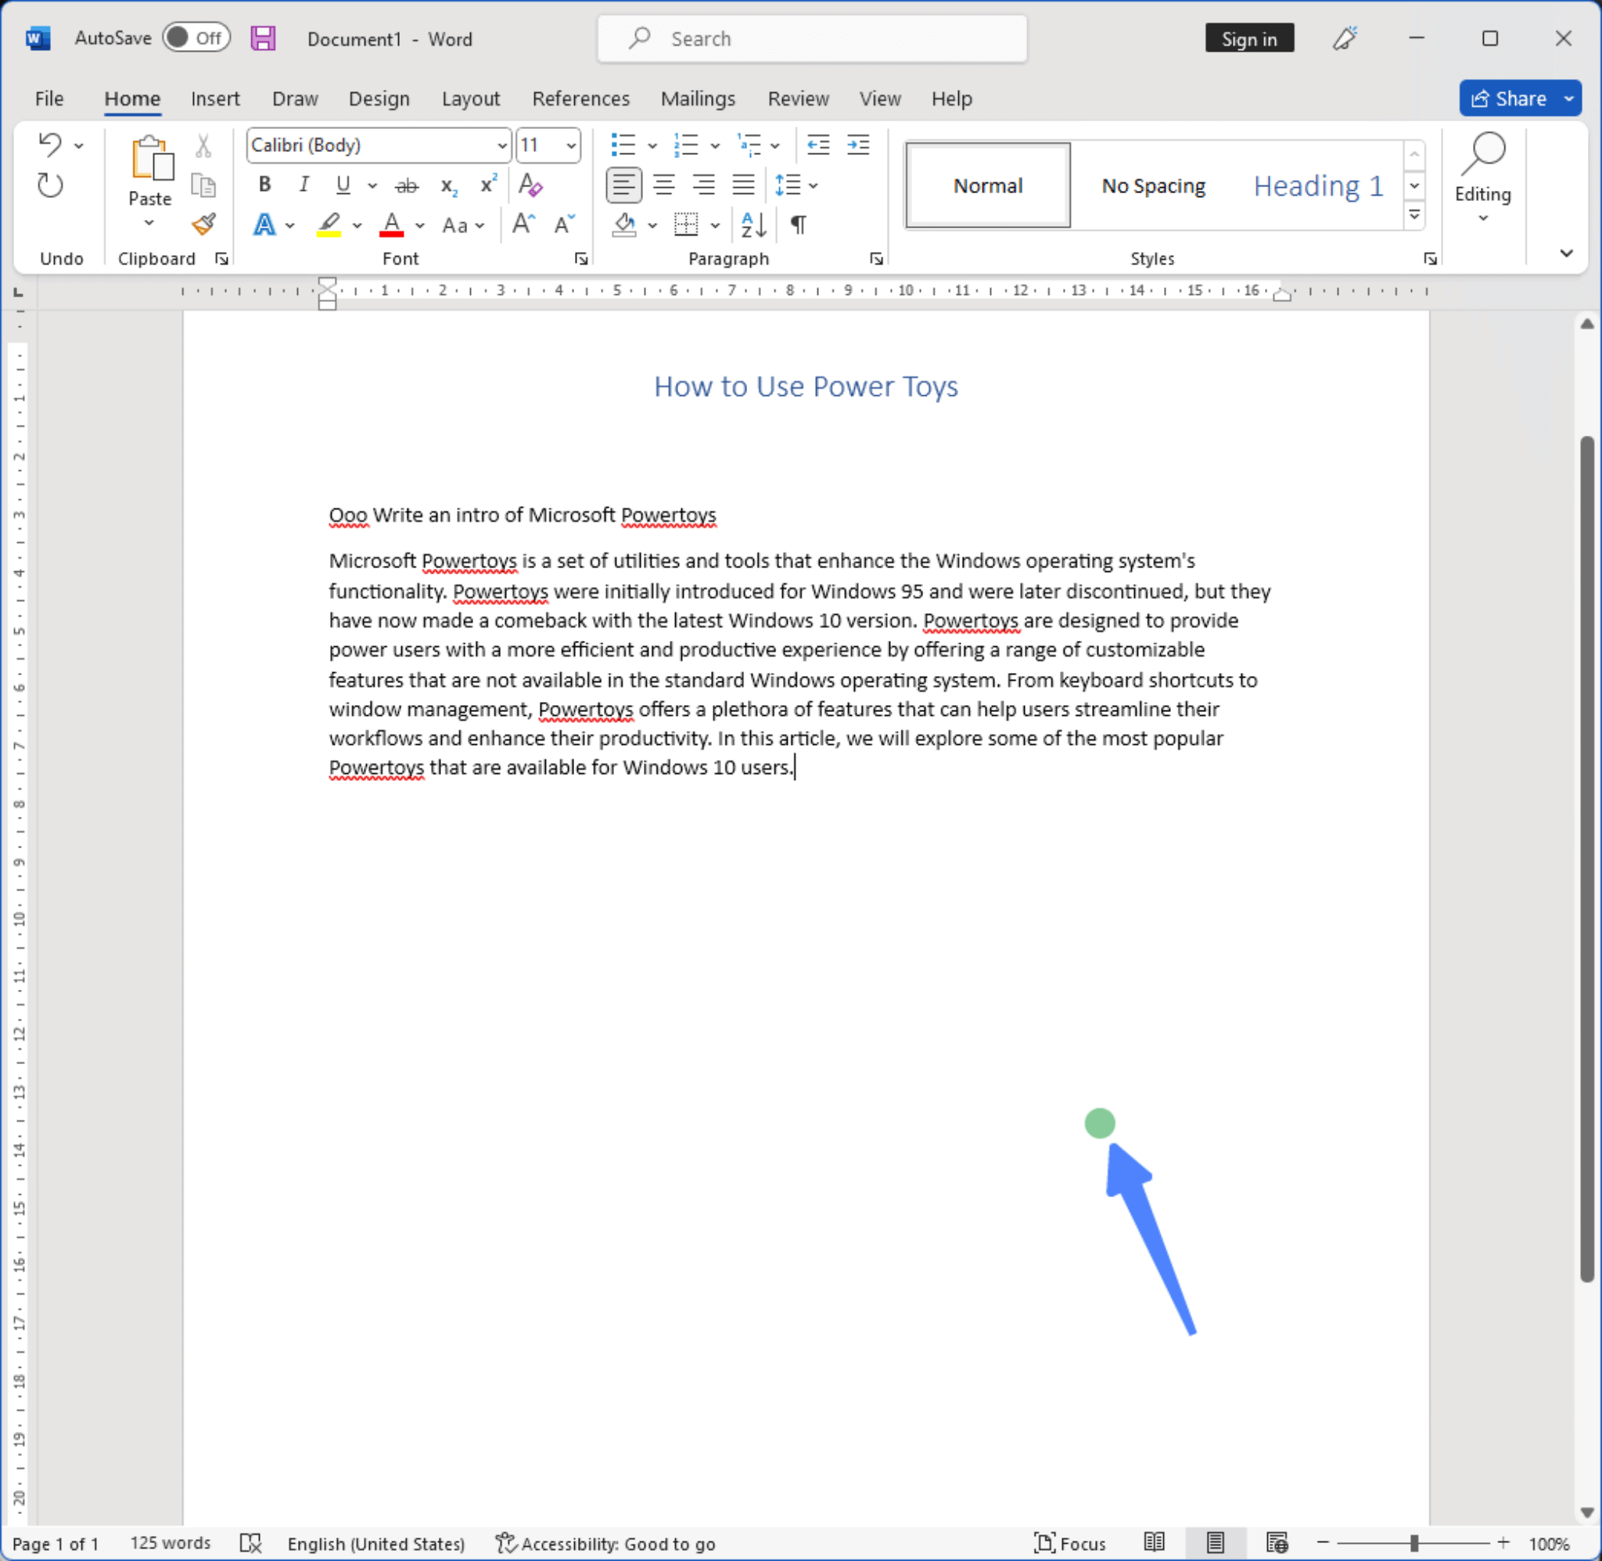Click the zoom slider handle
This screenshot has height=1561, width=1602.
click(x=1413, y=1543)
